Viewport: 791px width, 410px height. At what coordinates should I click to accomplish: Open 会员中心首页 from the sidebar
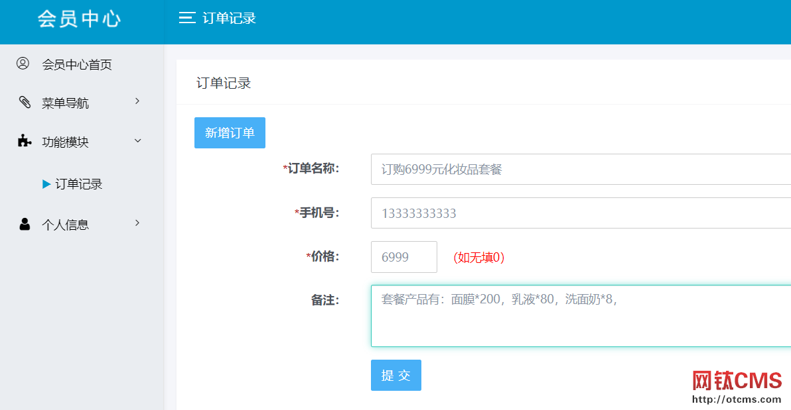click(77, 64)
